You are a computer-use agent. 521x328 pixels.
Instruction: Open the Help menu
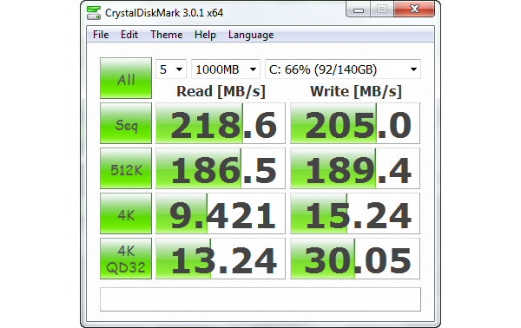205,35
